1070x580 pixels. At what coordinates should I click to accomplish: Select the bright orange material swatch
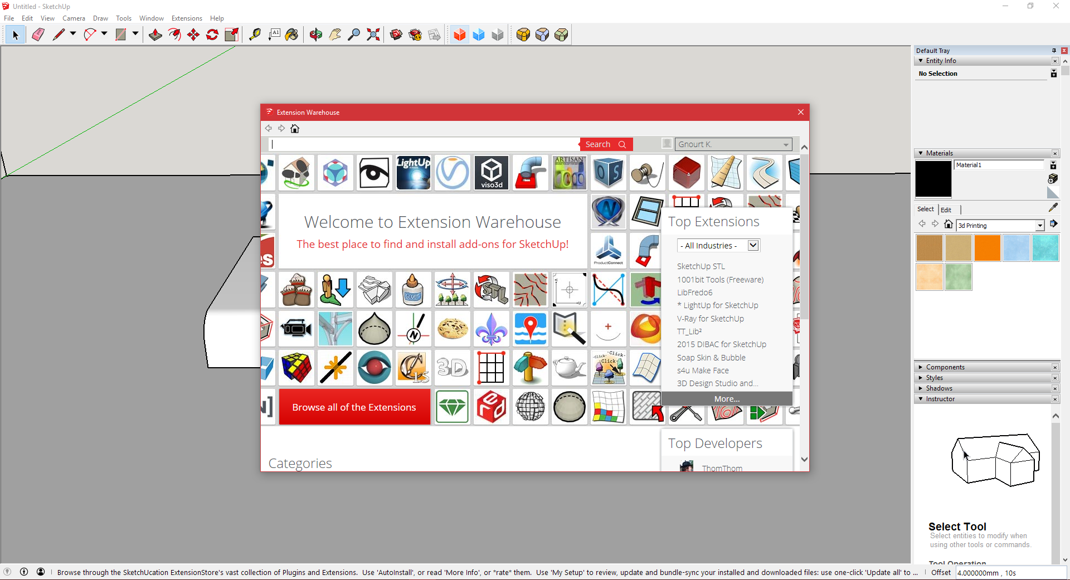(x=988, y=248)
